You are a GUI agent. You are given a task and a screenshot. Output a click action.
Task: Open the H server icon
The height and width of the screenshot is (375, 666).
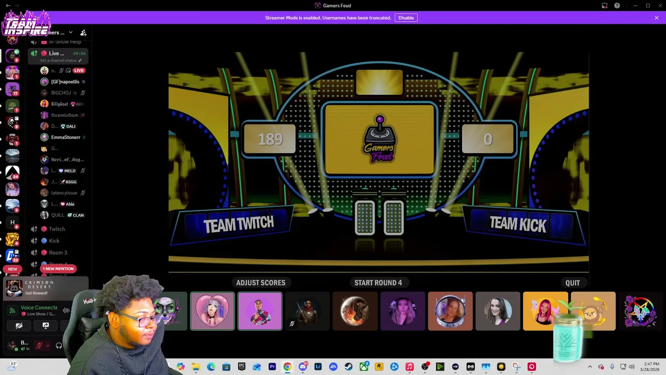click(12, 222)
